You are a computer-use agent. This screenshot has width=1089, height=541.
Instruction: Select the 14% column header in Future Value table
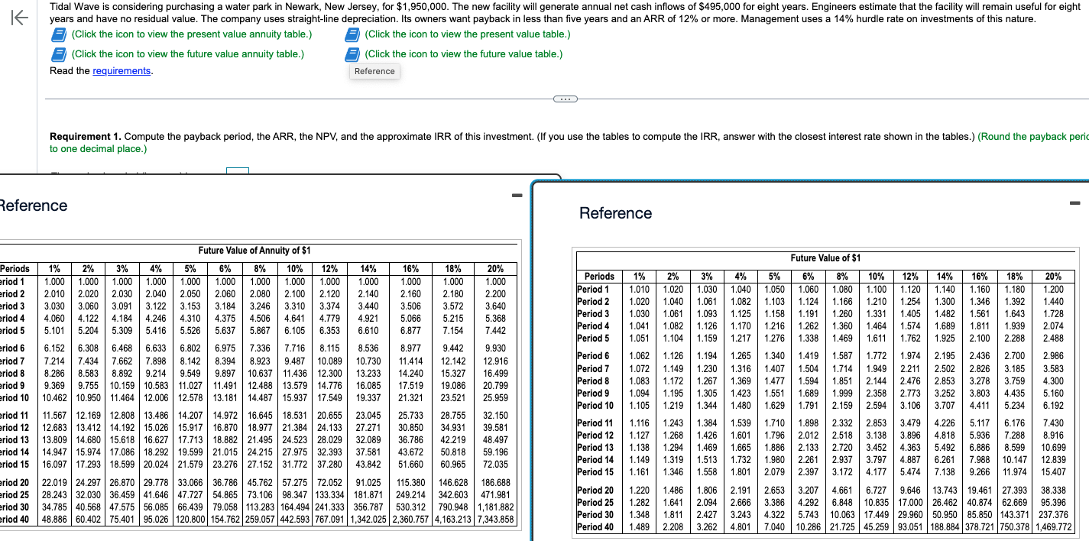[945, 277]
